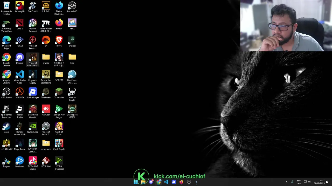Viewport: 332px width, 186px height.
Task: Select Streamfog VirtualCam shortcut
Action: [x=6, y=26]
